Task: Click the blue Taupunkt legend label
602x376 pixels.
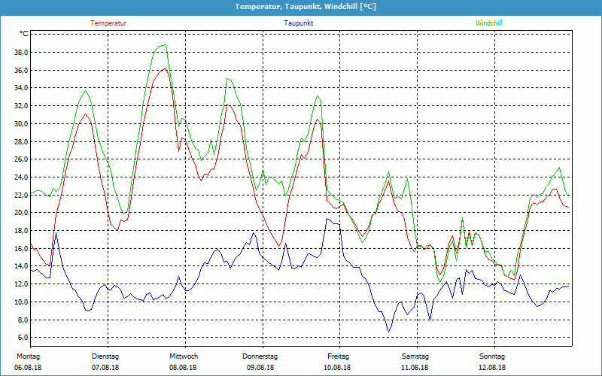Action: pos(298,23)
